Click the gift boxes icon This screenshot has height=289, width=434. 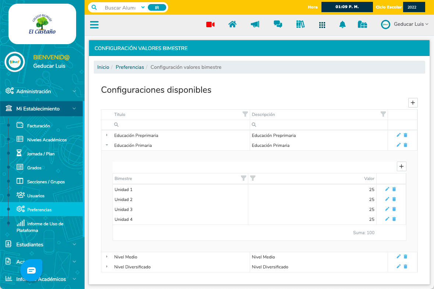(x=362, y=24)
